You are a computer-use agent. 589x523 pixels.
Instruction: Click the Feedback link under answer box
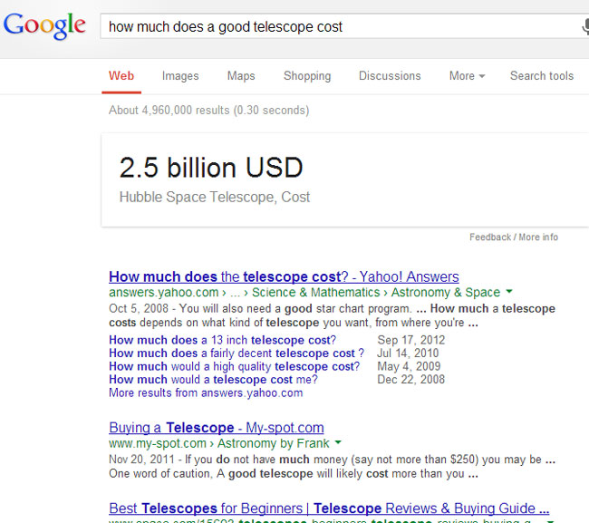tap(490, 237)
